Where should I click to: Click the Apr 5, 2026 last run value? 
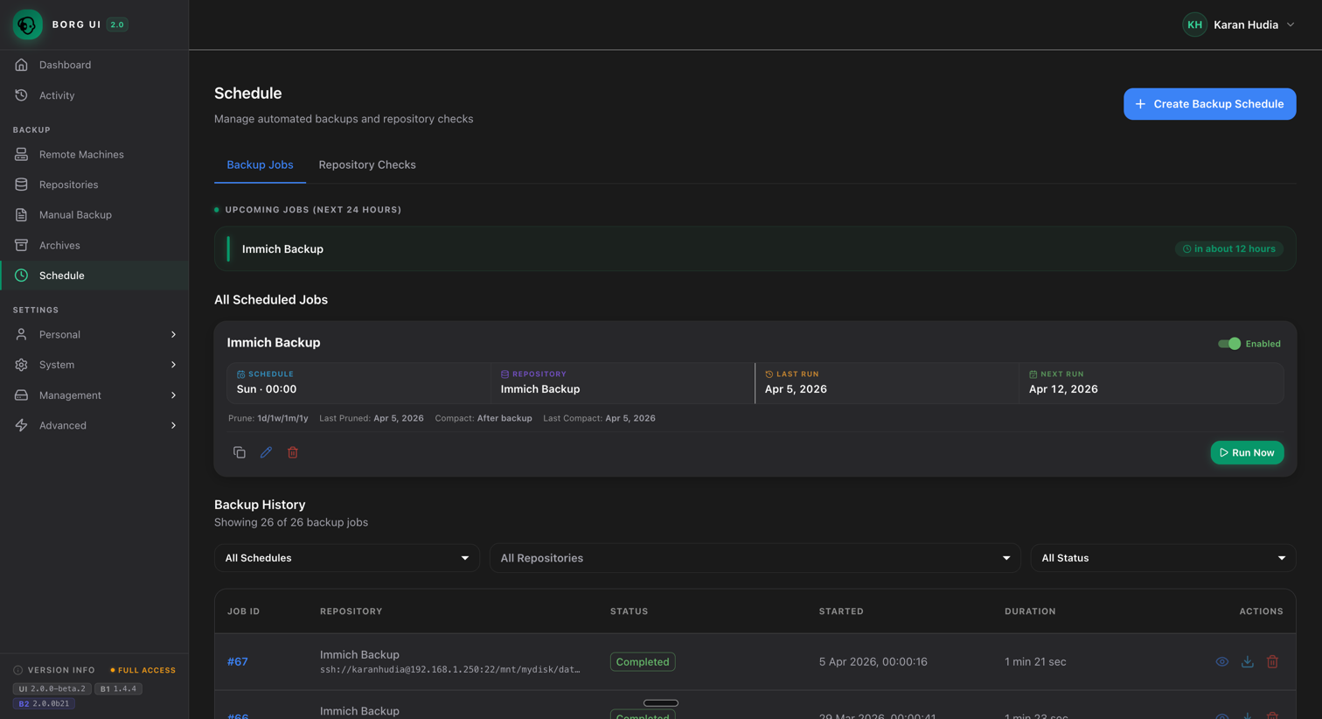pyautogui.click(x=796, y=389)
